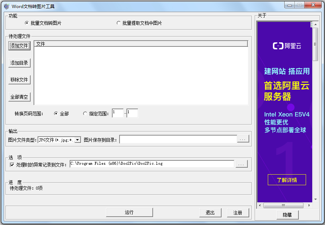Open registration with the 注册 button

tap(238, 213)
